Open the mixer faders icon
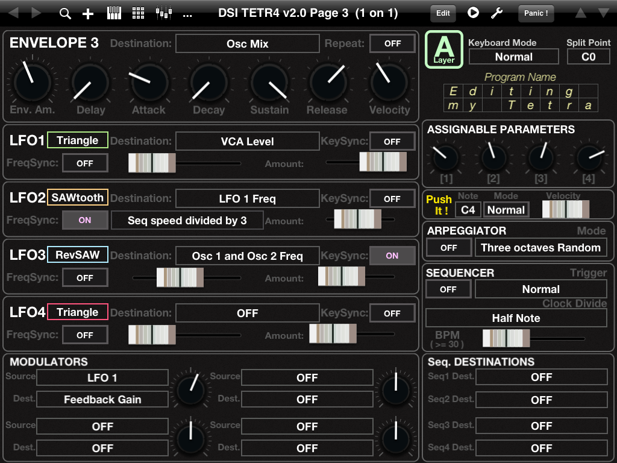The height and width of the screenshot is (463, 617). pos(163,13)
